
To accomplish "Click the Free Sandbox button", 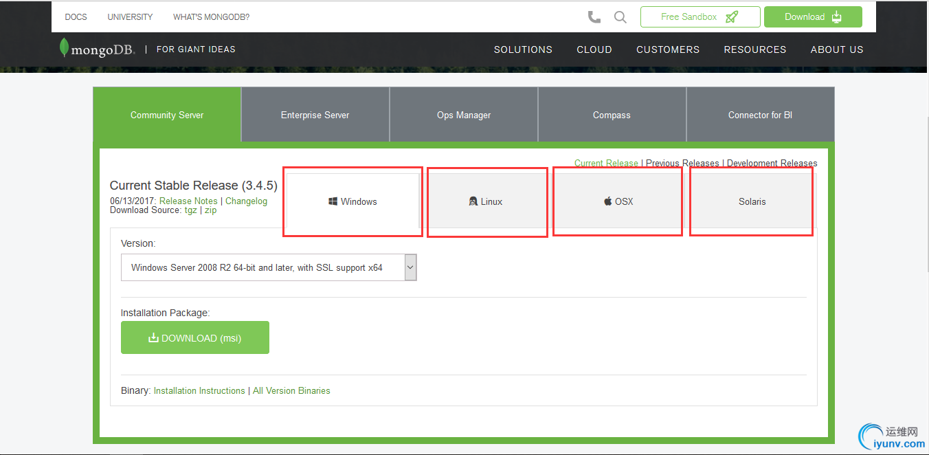I will (700, 17).
